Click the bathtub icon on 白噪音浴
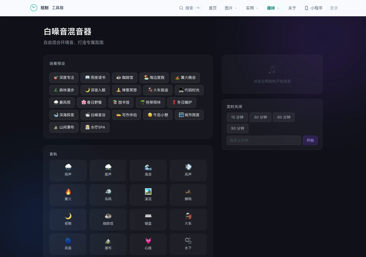 pyautogui.click(x=87, y=115)
